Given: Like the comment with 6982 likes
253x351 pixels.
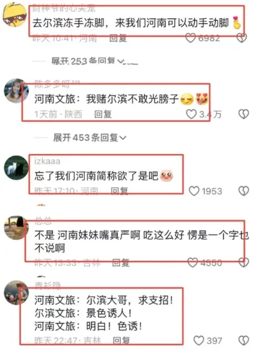Looking at the screenshot, I should coord(190,39).
